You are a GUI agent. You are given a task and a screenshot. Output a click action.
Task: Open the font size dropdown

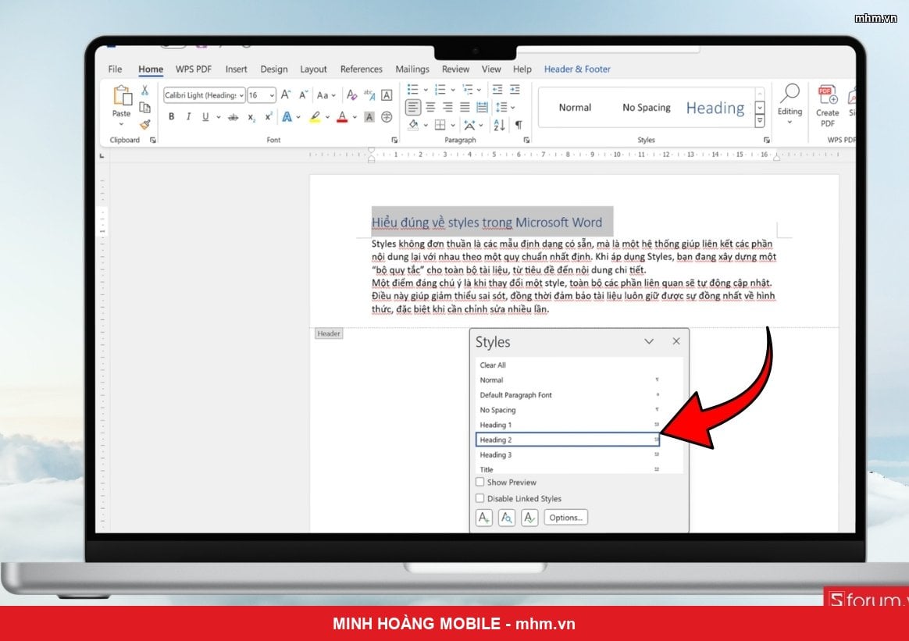272,95
